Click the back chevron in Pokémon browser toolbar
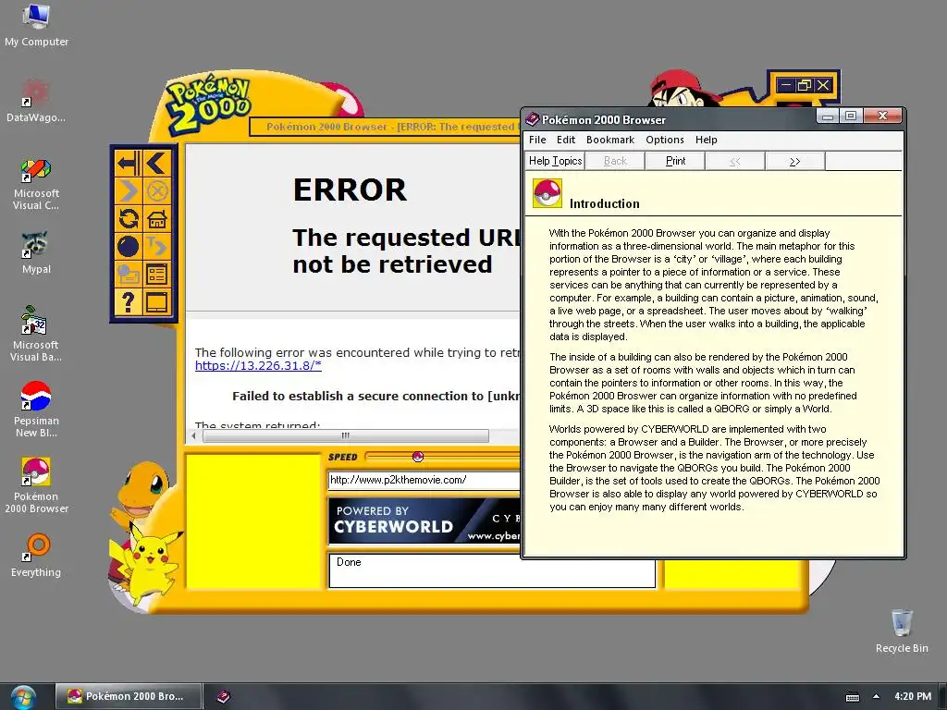The height and width of the screenshot is (710, 947). coord(157,164)
